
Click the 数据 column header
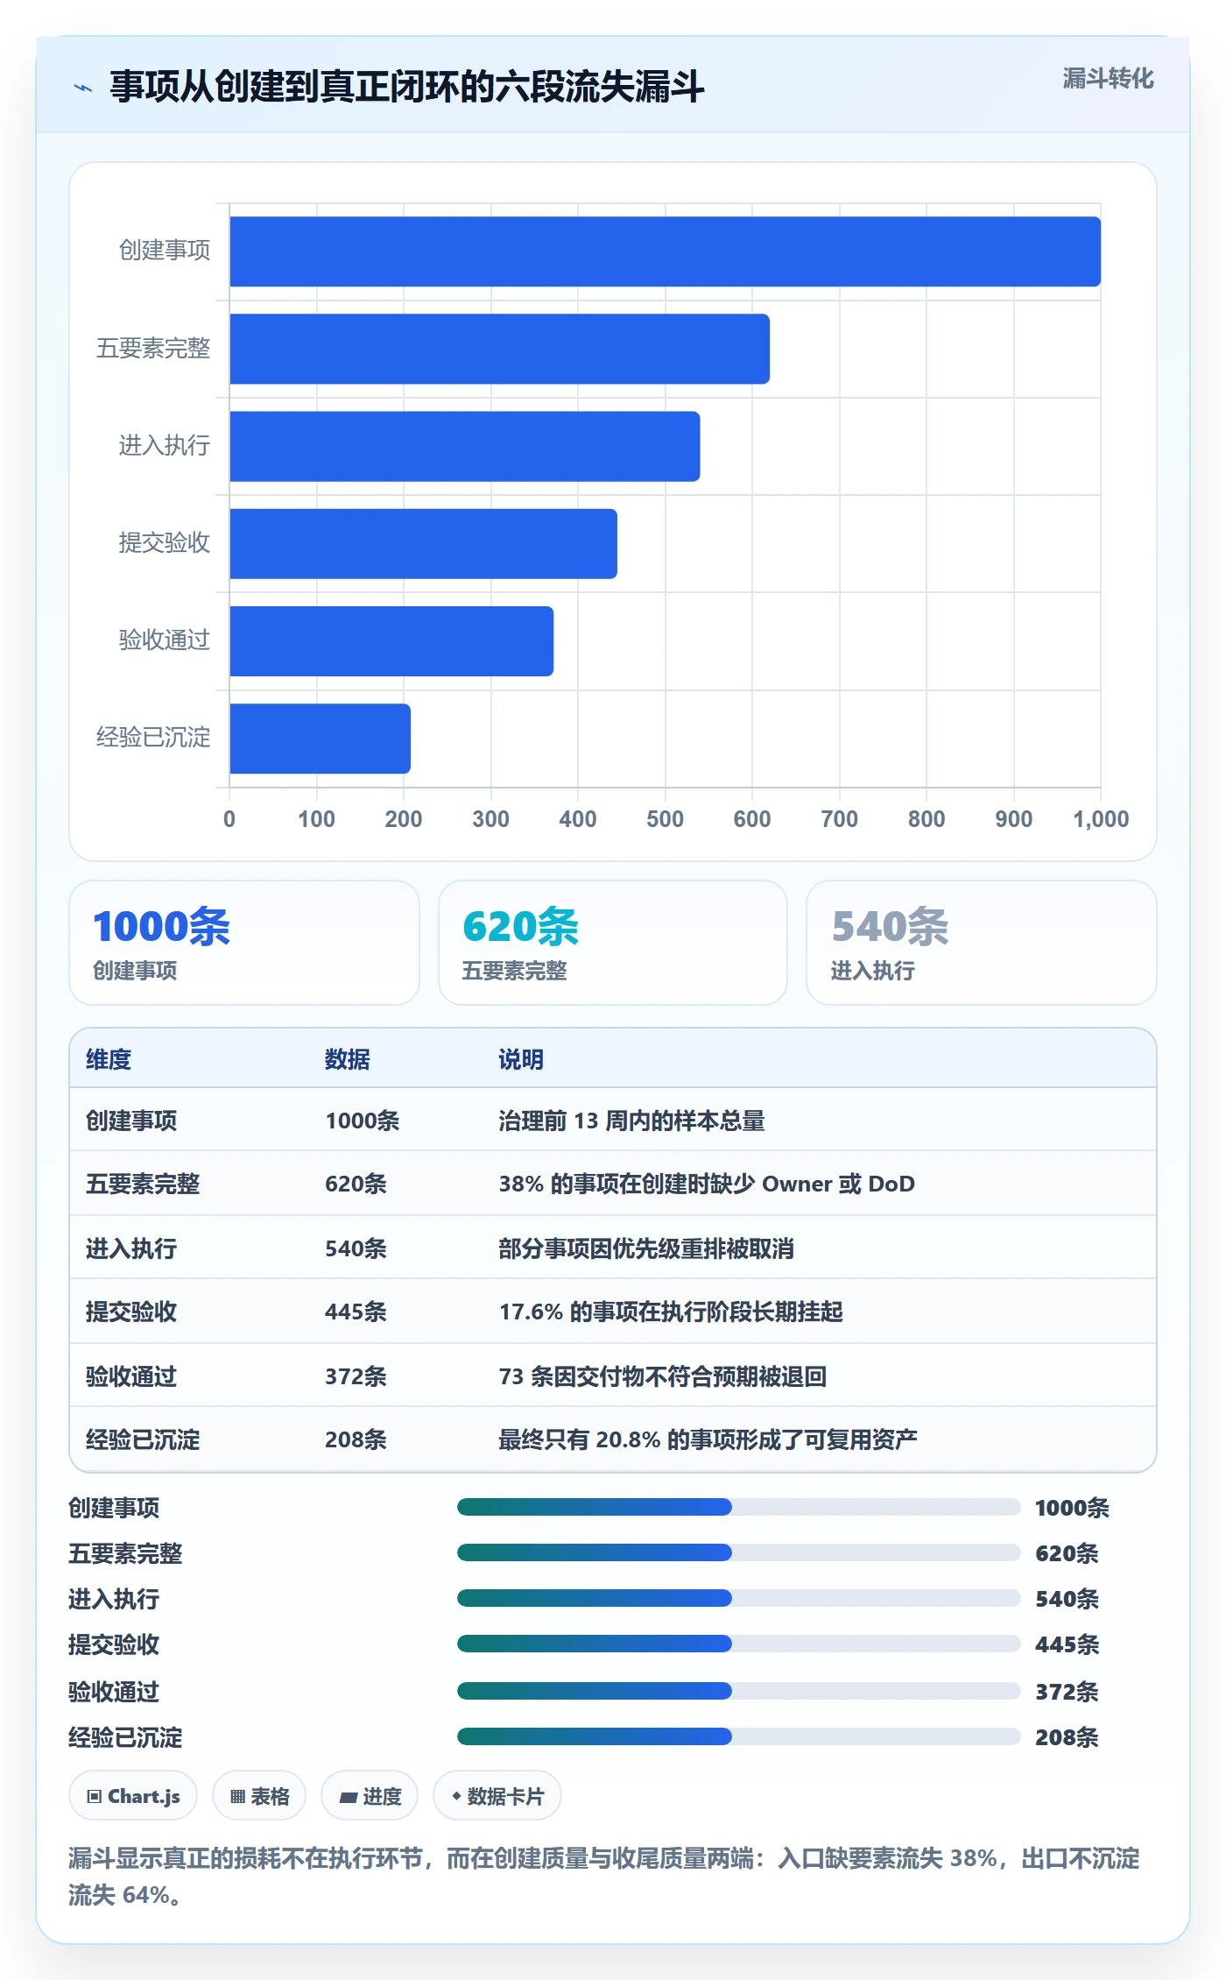point(348,1059)
